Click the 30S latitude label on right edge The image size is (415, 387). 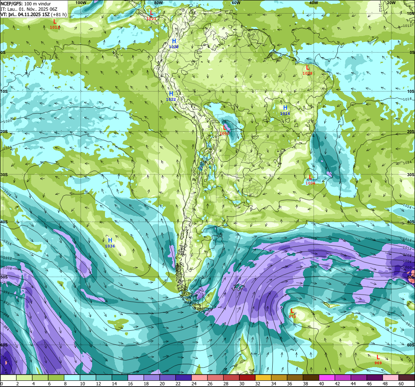coord(410,174)
